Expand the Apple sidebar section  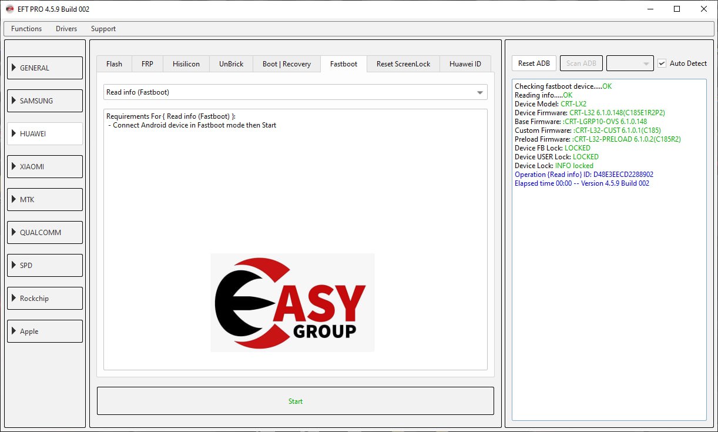(x=45, y=331)
